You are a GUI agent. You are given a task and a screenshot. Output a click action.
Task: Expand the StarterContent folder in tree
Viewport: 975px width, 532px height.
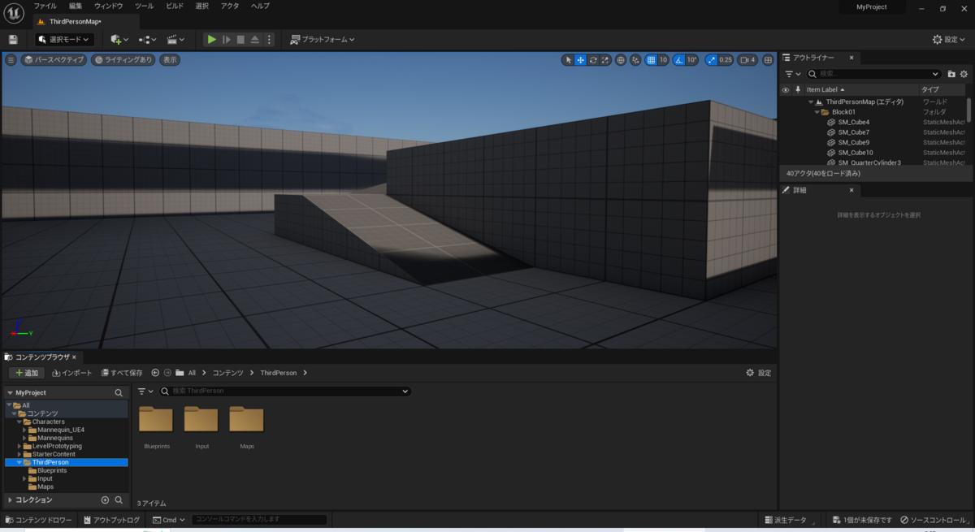click(19, 454)
